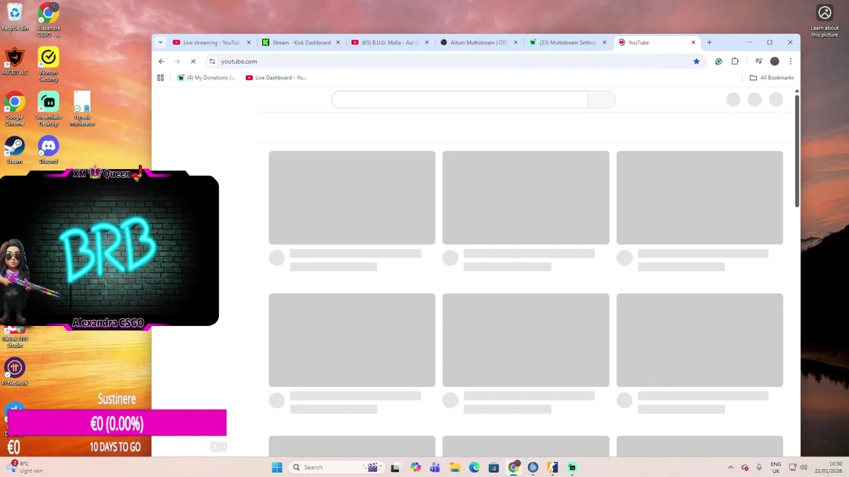Image resolution: width=849 pixels, height=477 pixels.
Task: Open Norton Security desktop shortcut
Action: tap(48, 64)
